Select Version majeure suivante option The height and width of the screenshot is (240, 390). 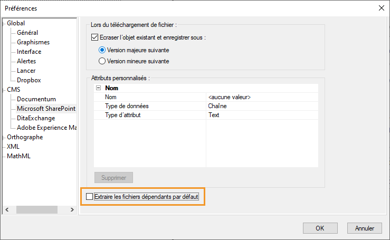point(102,50)
